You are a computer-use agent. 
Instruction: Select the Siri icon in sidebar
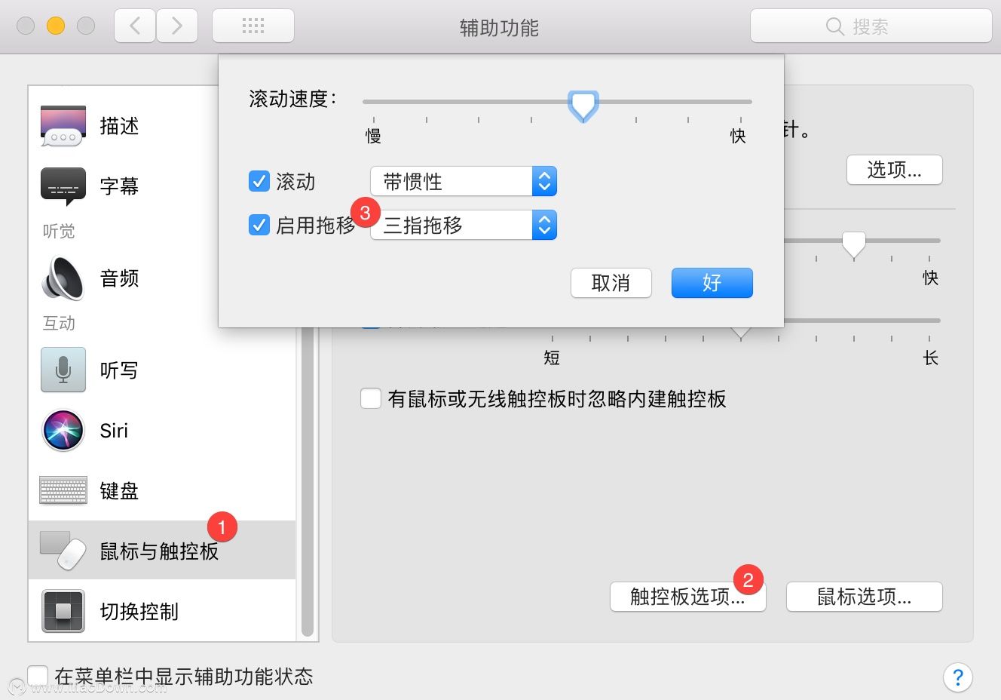coord(63,430)
